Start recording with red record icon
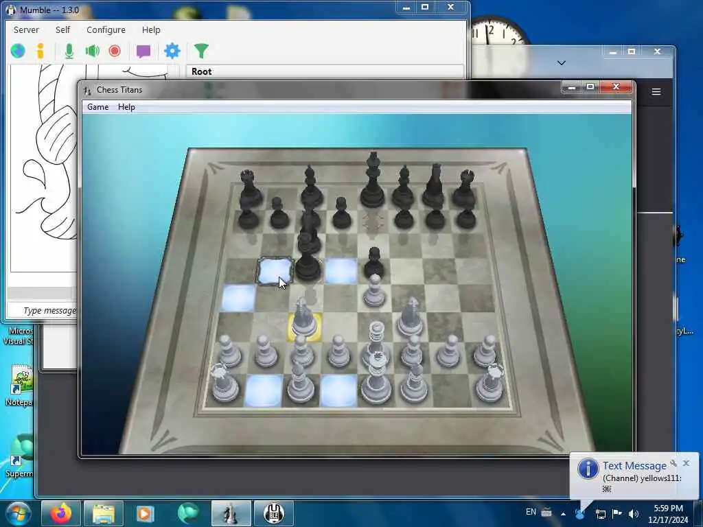 click(115, 51)
